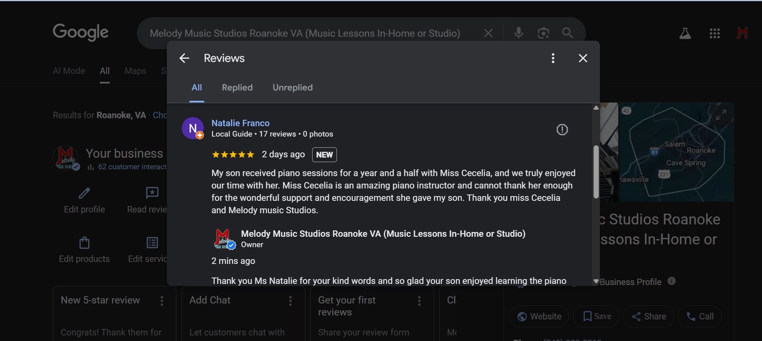Open Edit profile pencil action
This screenshot has width=762, height=341.
tap(84, 200)
